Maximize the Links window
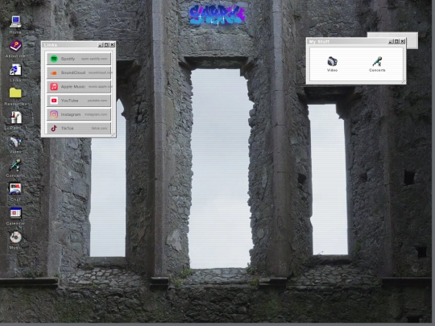Image resolution: width=435 pixels, height=326 pixels. click(106, 45)
